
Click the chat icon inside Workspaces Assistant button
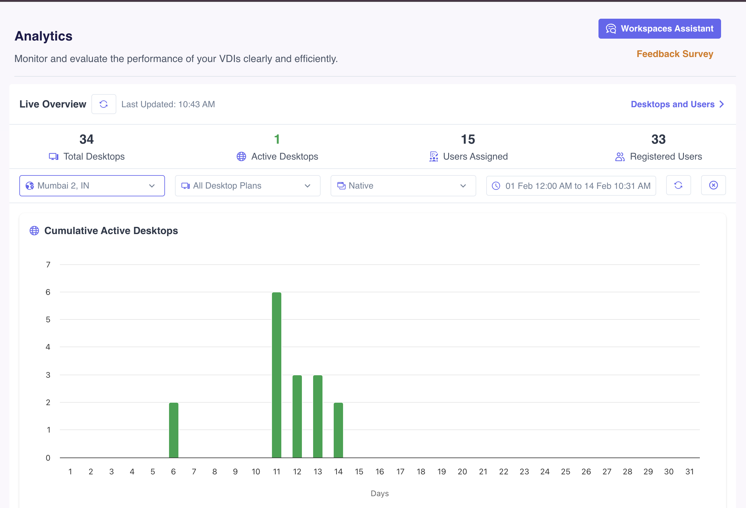pos(611,29)
